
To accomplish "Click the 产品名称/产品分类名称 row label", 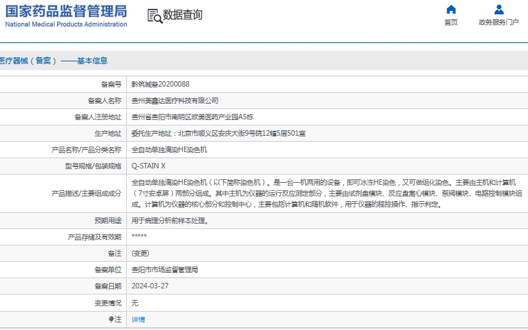I will (87, 150).
